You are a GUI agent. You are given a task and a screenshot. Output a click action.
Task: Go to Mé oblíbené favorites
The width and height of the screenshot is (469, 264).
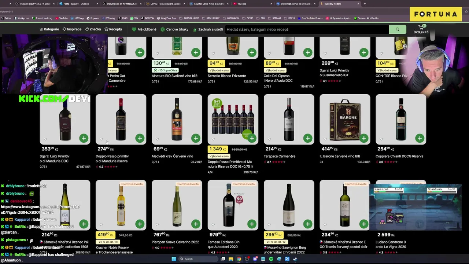(144, 29)
